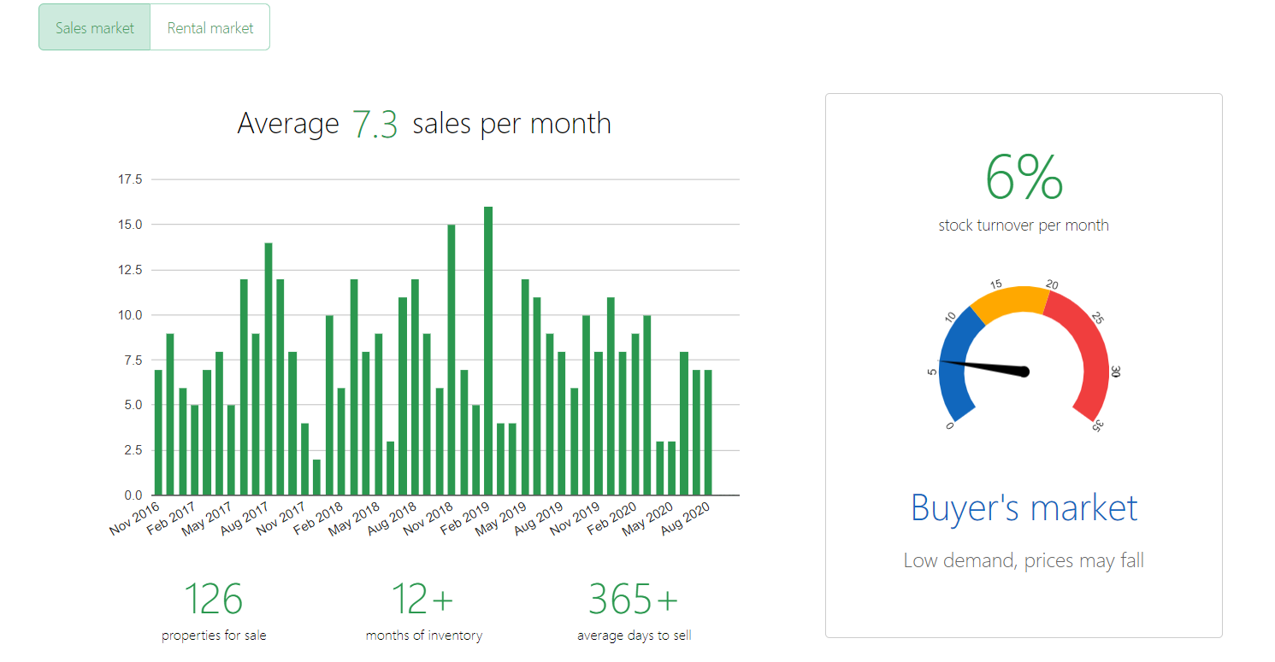1275x662 pixels.
Task: Click the 'Aug 2017' axis label
Action: [245, 518]
